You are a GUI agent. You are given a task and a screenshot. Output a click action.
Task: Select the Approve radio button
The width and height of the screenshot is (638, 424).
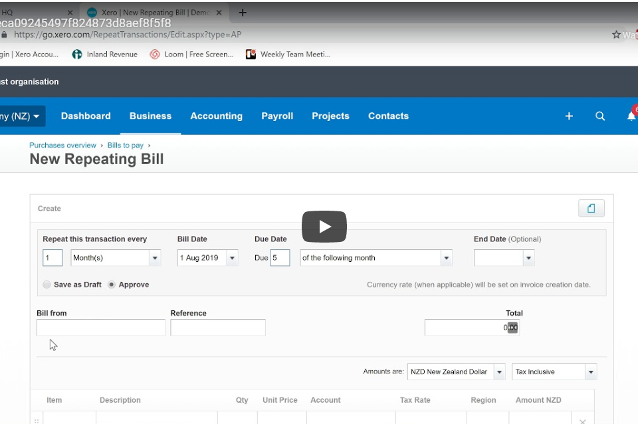point(111,284)
